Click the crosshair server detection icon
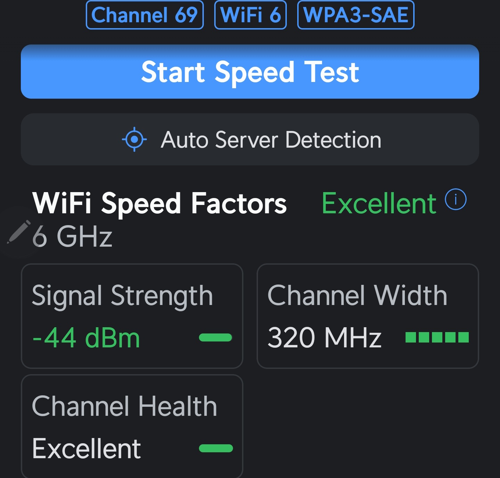Viewport: 500px width, 478px height. coord(134,140)
